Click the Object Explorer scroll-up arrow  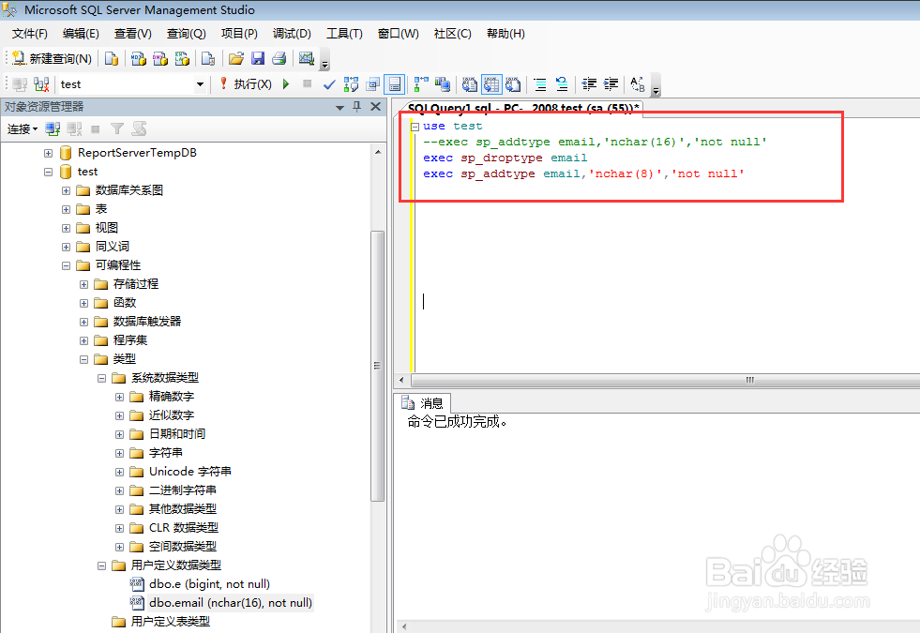[378, 152]
